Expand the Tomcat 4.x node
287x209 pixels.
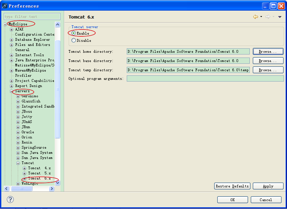point(24,168)
